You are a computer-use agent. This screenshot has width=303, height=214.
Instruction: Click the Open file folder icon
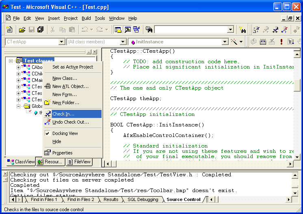click(22, 30)
